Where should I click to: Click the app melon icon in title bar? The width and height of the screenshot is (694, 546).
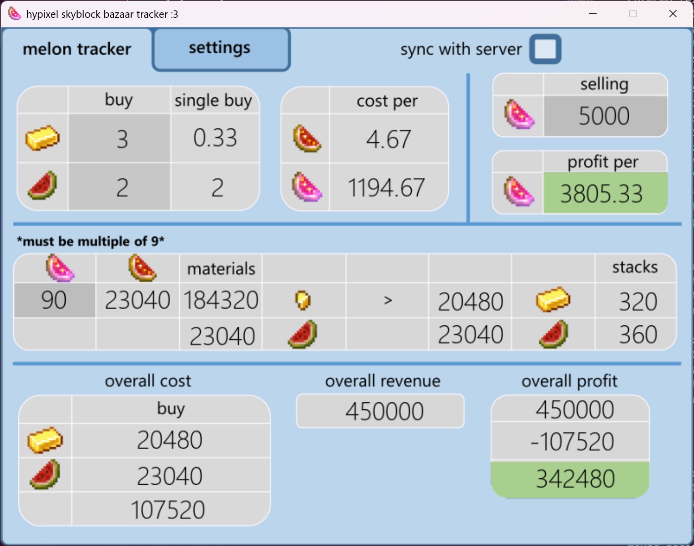(15, 13)
